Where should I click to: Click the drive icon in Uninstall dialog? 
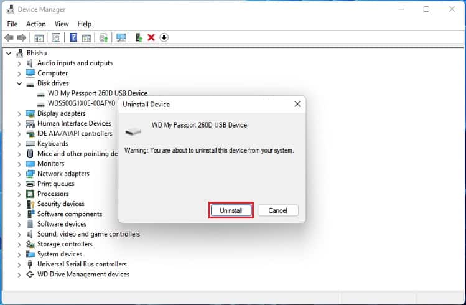pyautogui.click(x=133, y=131)
